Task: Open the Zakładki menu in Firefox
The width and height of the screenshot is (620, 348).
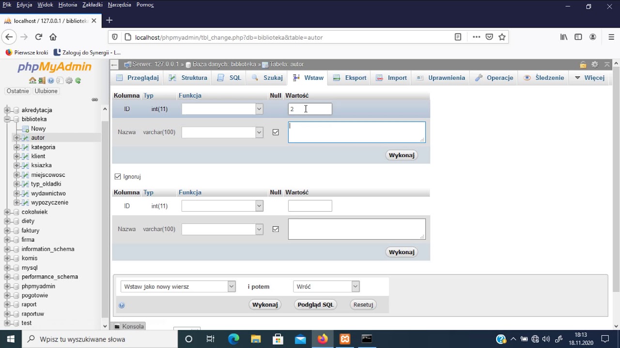Action: tap(93, 5)
